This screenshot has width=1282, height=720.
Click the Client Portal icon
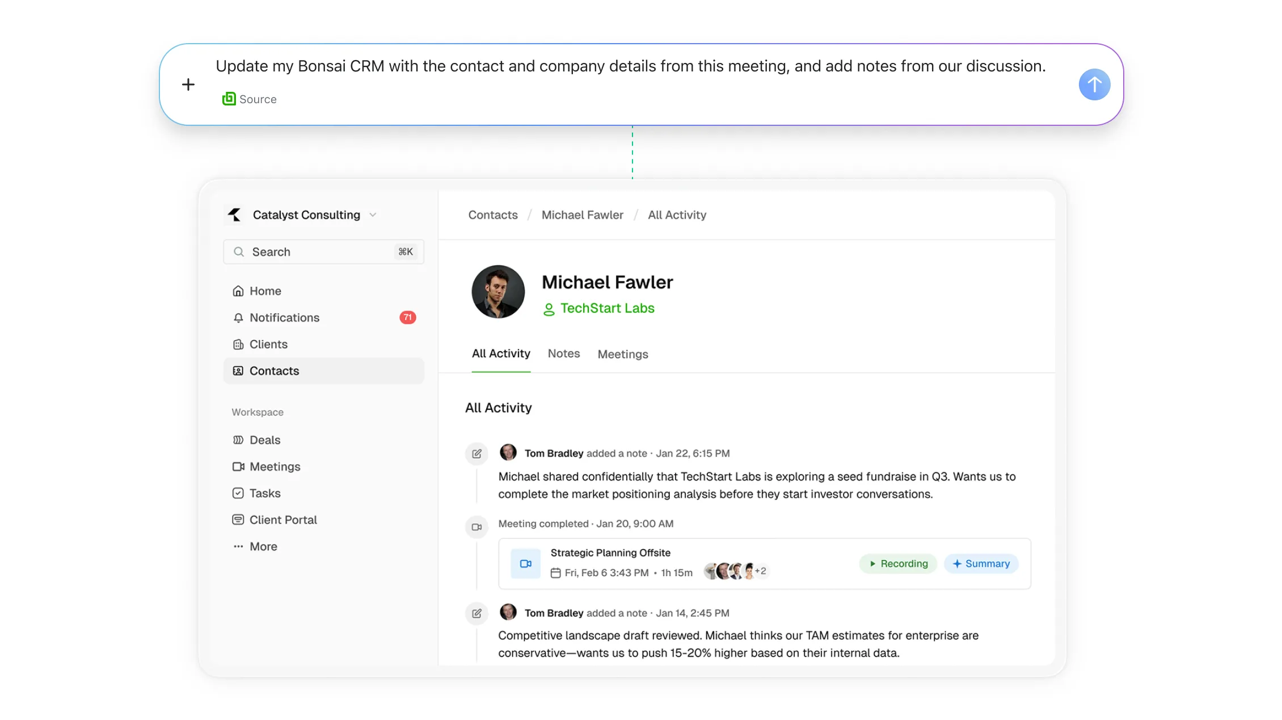coord(238,520)
